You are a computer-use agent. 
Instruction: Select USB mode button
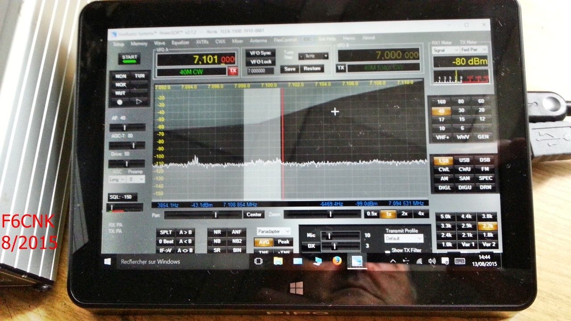coord(464,160)
